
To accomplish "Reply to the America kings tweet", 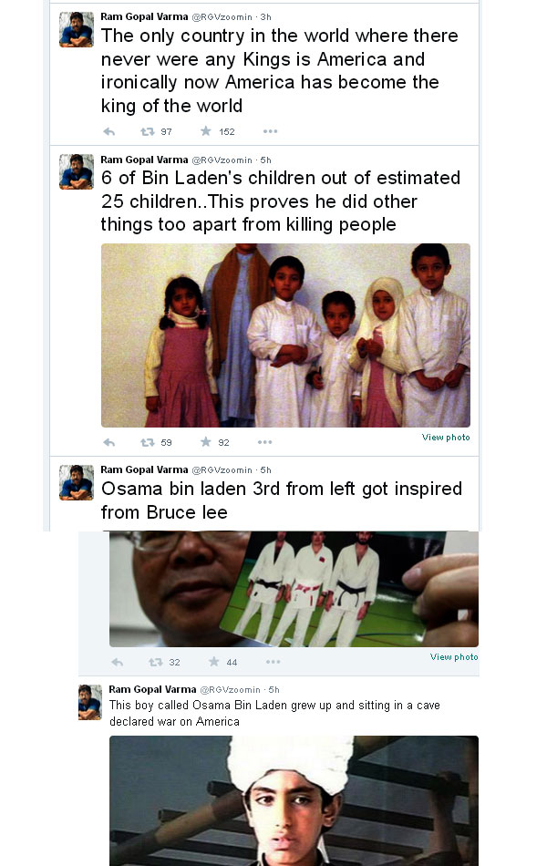I will pos(109,131).
